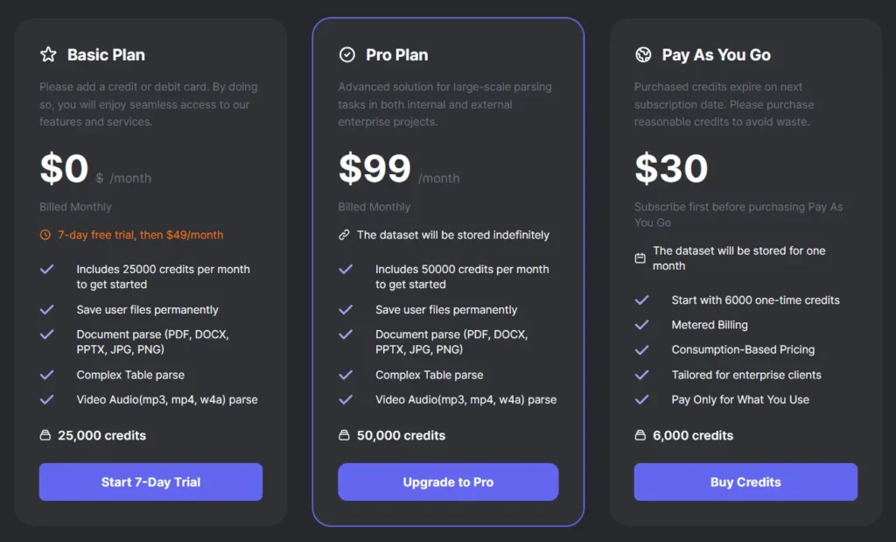Click the globe icon beside Pay As You Go
Viewport: 896px width, 542px height.
pyautogui.click(x=643, y=54)
